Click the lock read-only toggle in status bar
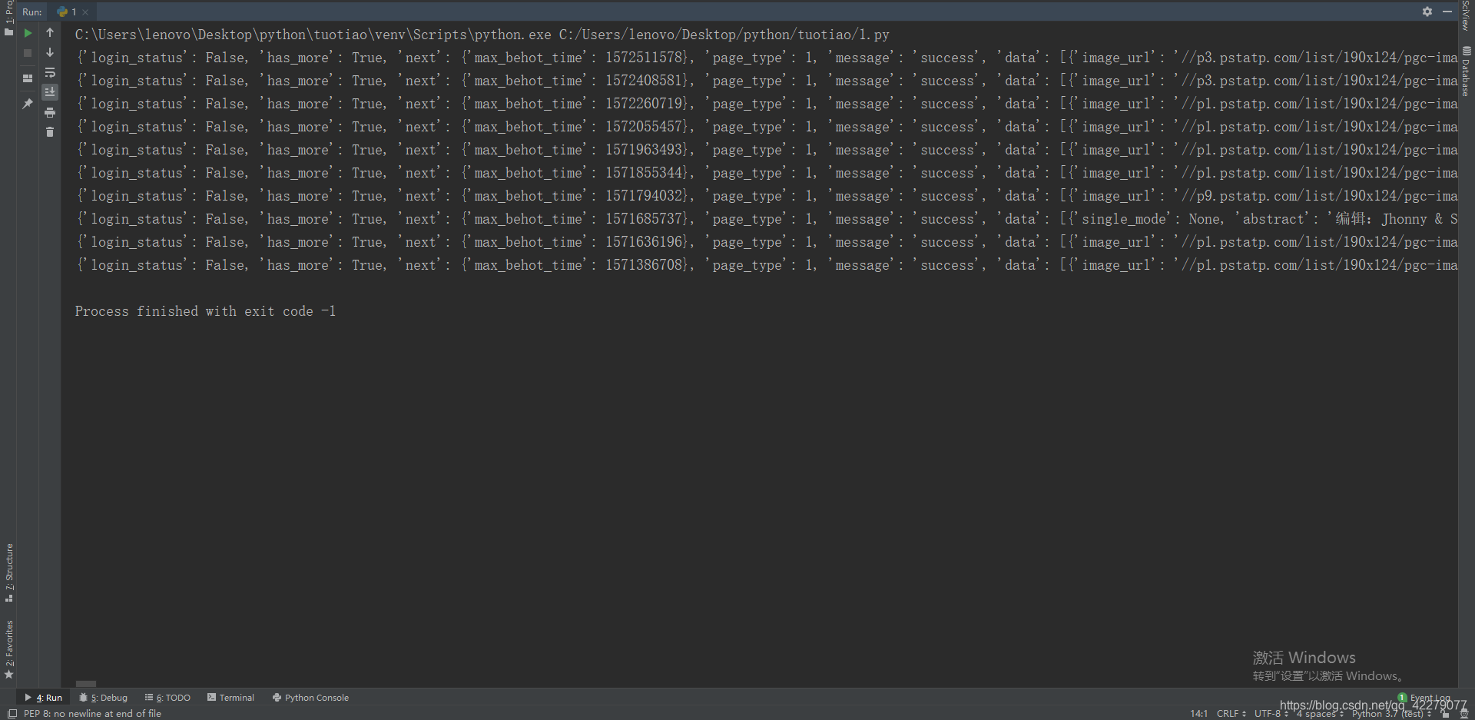Image resolution: width=1475 pixels, height=720 pixels. click(x=1445, y=714)
